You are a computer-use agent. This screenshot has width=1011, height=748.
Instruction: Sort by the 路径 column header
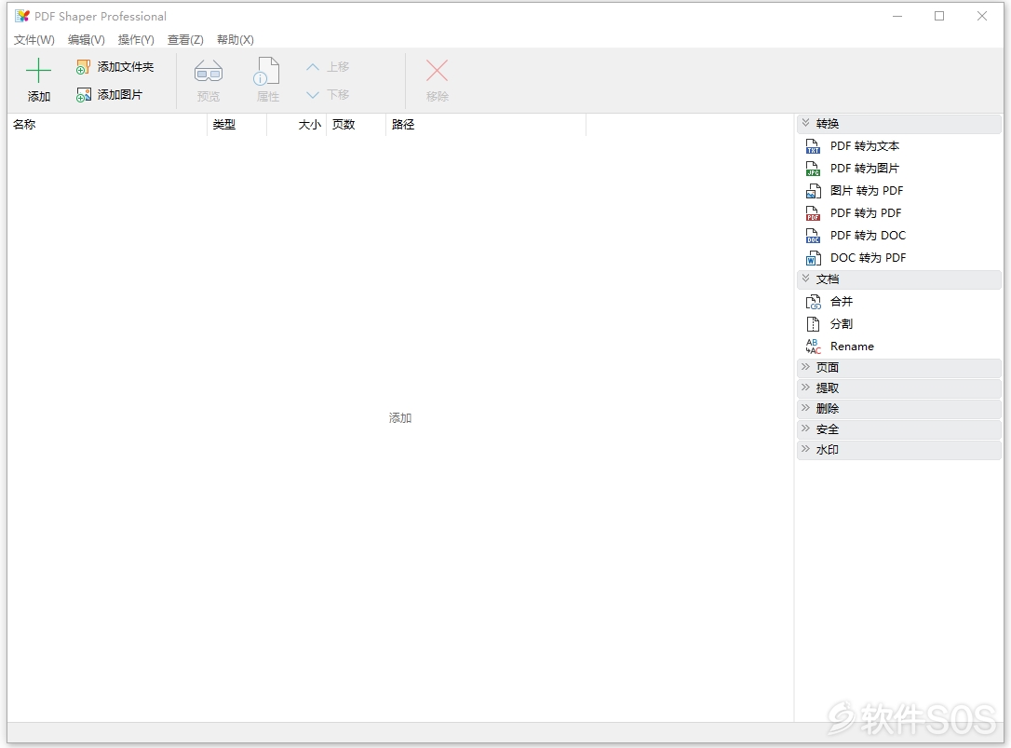click(x=486, y=125)
